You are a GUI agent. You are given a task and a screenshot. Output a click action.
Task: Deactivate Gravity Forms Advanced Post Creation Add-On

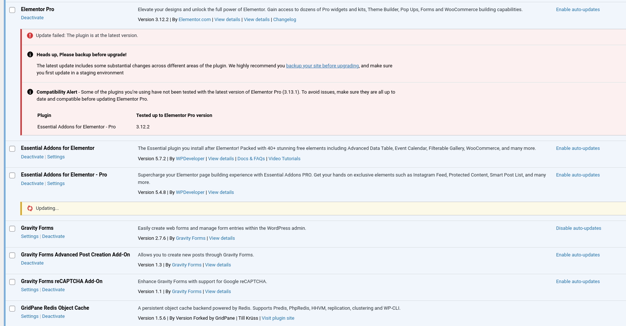point(32,263)
